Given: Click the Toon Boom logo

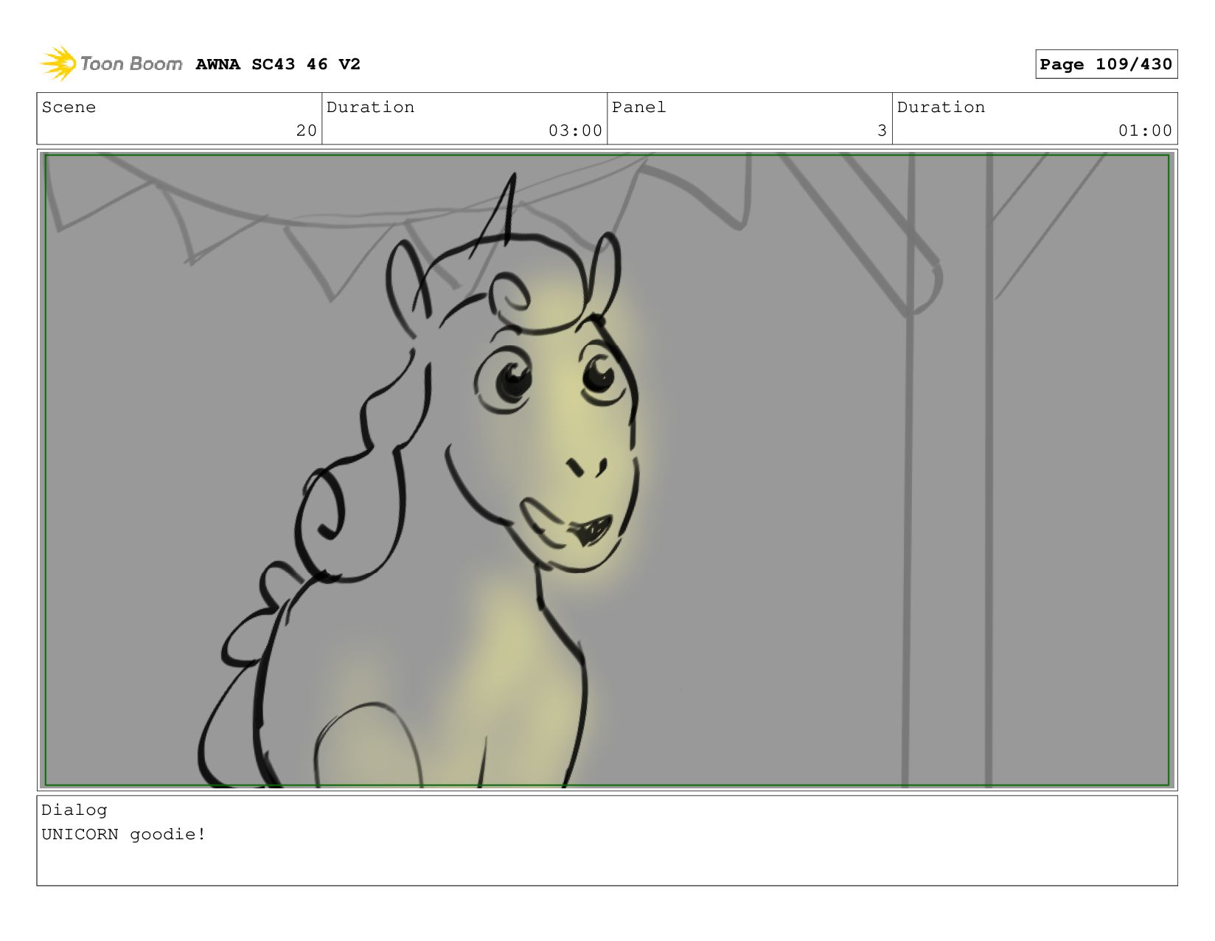Looking at the screenshot, I should point(111,63).
